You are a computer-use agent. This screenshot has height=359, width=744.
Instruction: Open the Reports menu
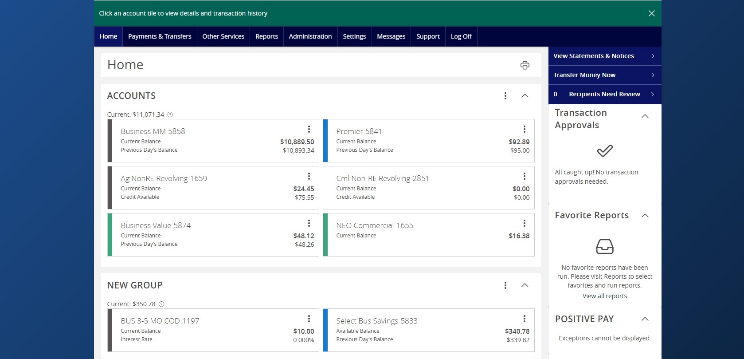click(266, 36)
